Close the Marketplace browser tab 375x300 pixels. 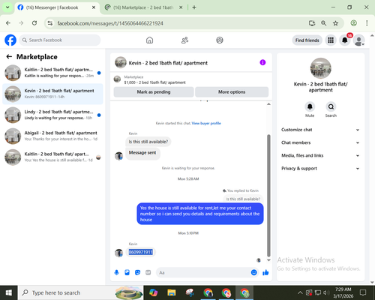(181, 7)
